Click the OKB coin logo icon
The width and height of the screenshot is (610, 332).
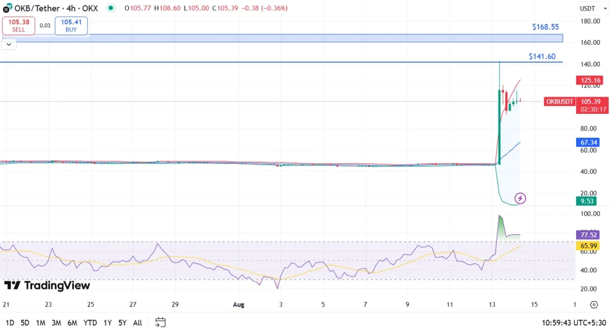coord(7,8)
